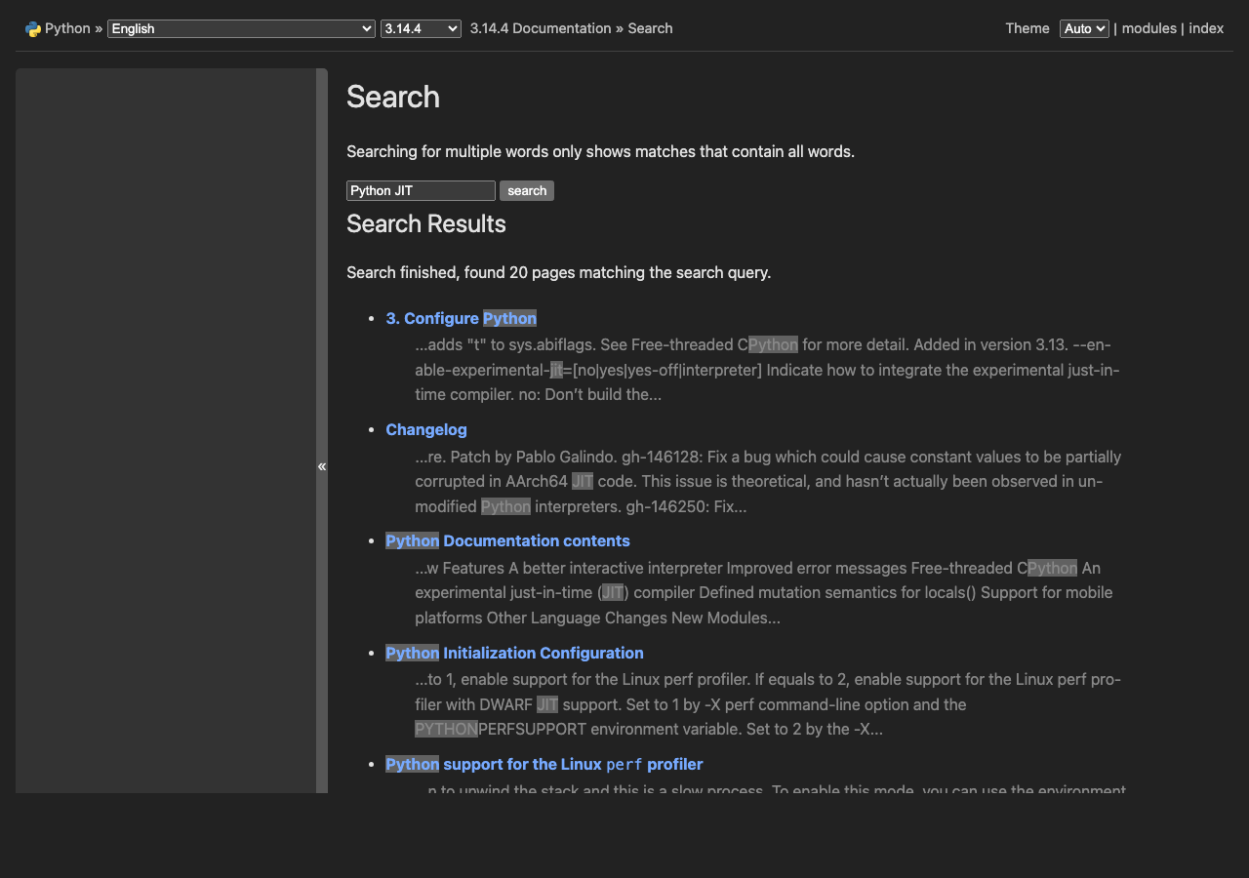
Task: Click the Search breadcrumb item
Action: (x=650, y=28)
